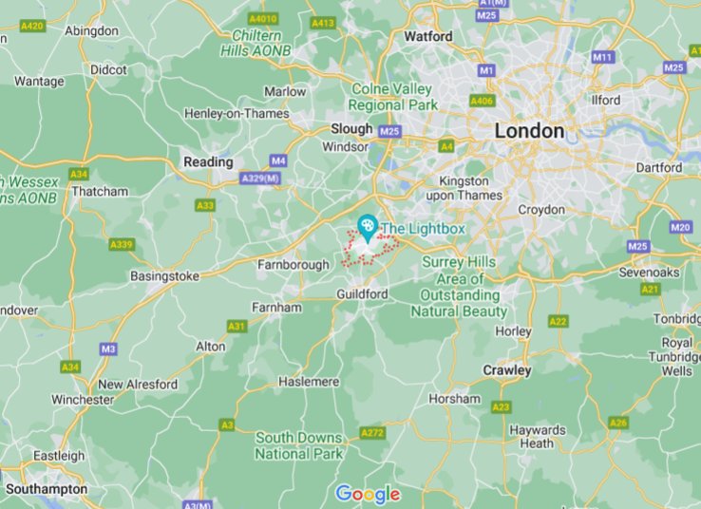Click the A31 road shield
The width and height of the screenshot is (701, 509).
pyautogui.click(x=237, y=327)
